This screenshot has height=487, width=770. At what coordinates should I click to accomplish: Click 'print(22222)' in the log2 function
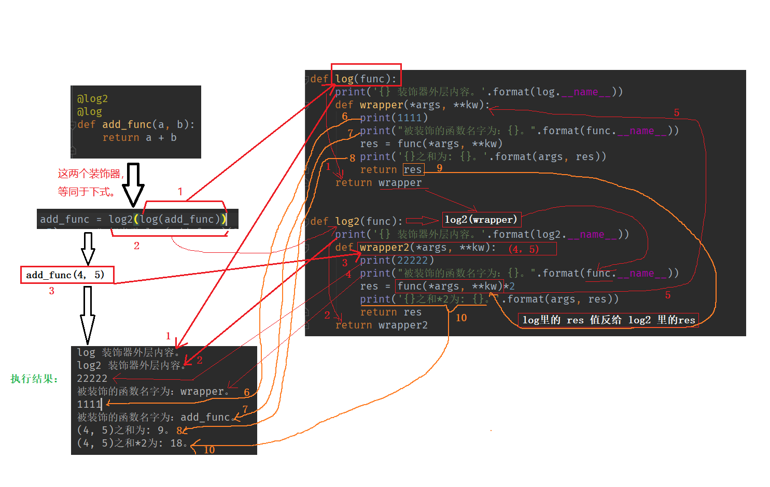[x=397, y=260]
